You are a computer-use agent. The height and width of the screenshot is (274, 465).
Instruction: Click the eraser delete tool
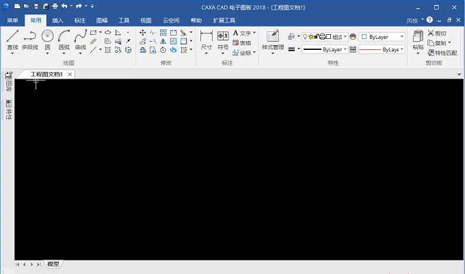pos(183,33)
